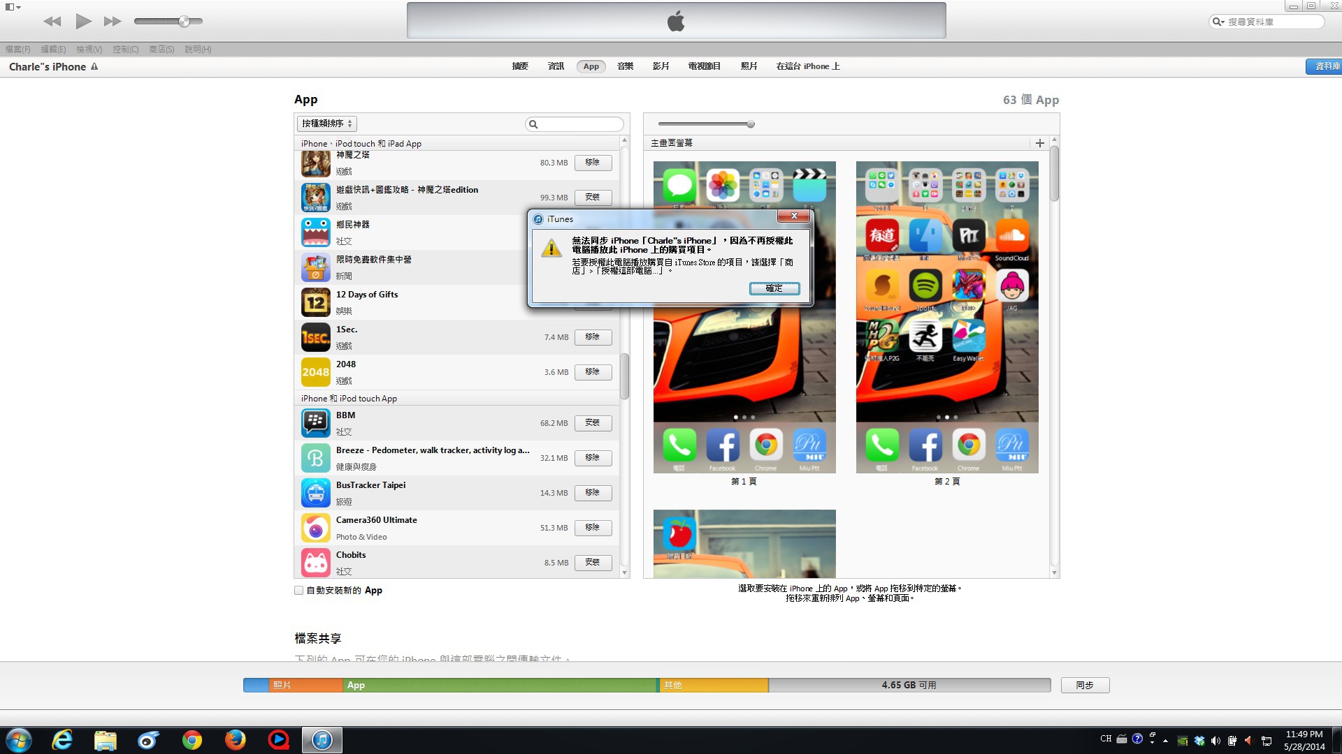This screenshot has width=1342, height=754.
Task: Click the 神魔之塔 app icon in list
Action: pyautogui.click(x=316, y=164)
